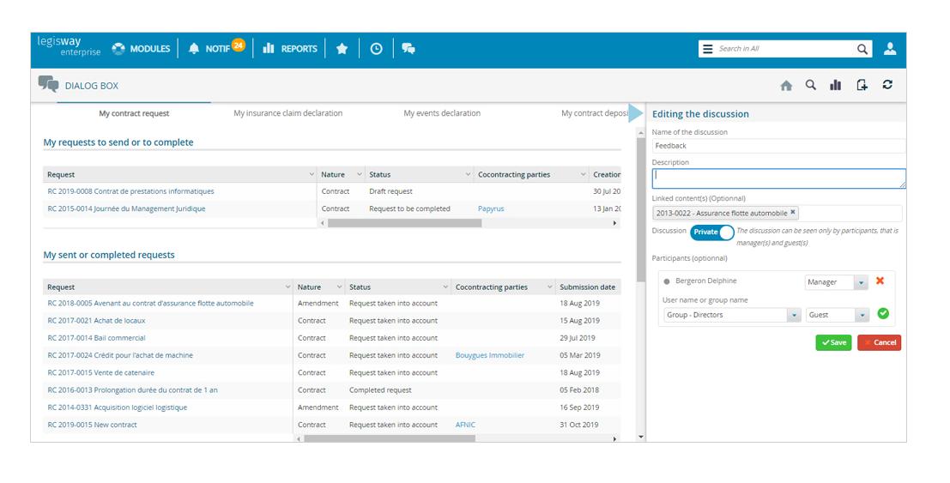Confirm adding participant with green check icon
Viewport: 950px width, 483px height.
(x=883, y=314)
